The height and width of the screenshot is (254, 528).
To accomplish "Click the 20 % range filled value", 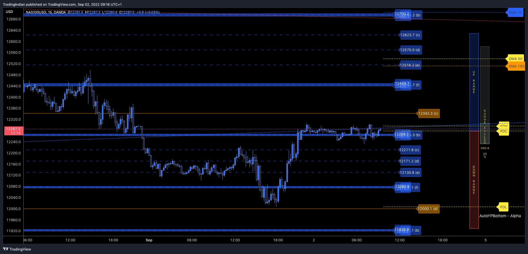I will pos(485,155).
